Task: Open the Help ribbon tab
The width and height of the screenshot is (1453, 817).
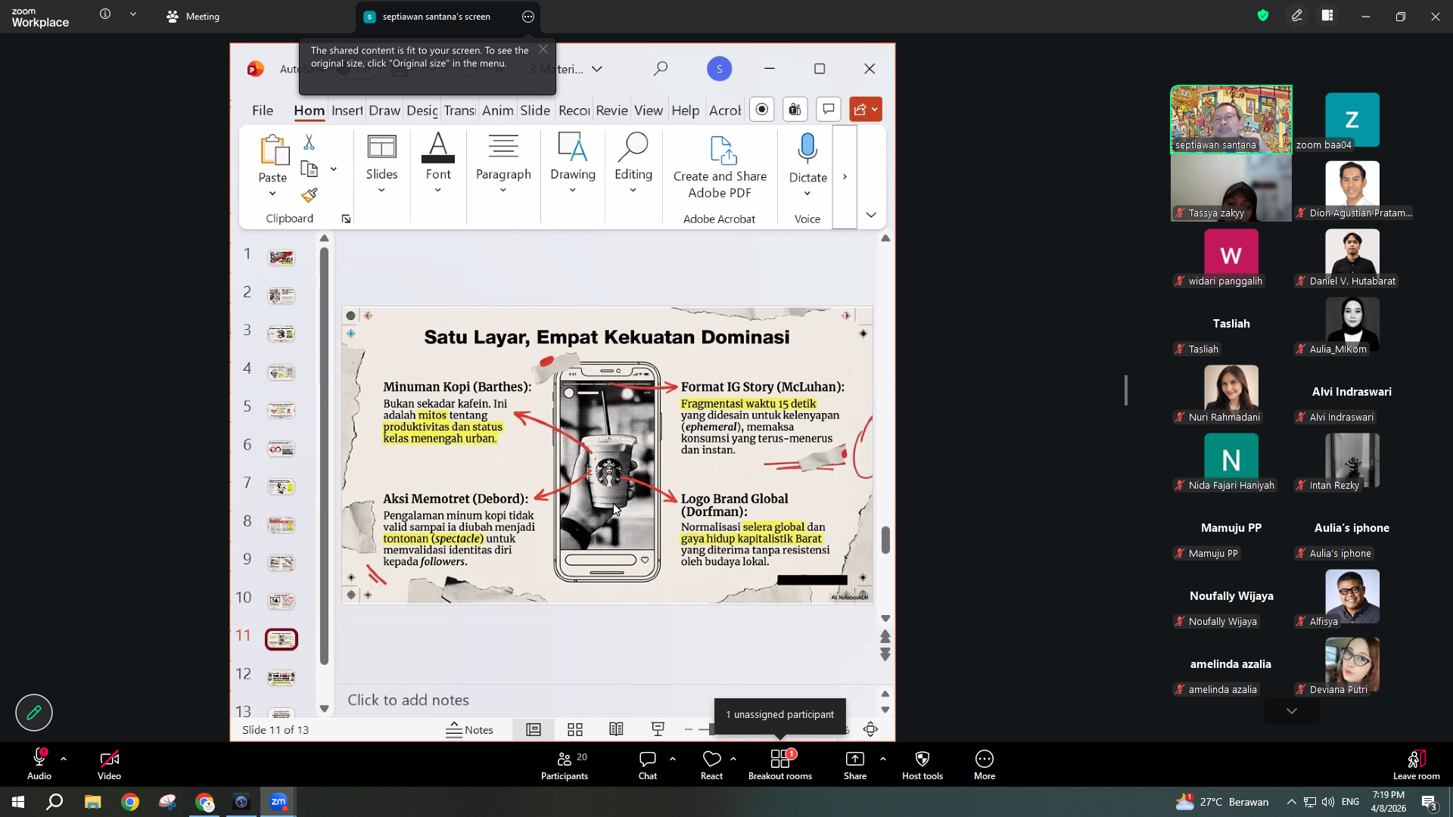Action: (686, 110)
